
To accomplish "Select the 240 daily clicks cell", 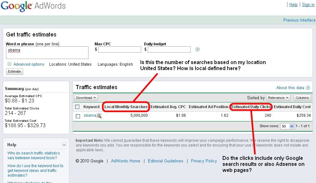I will pyautogui.click(x=268, y=115).
